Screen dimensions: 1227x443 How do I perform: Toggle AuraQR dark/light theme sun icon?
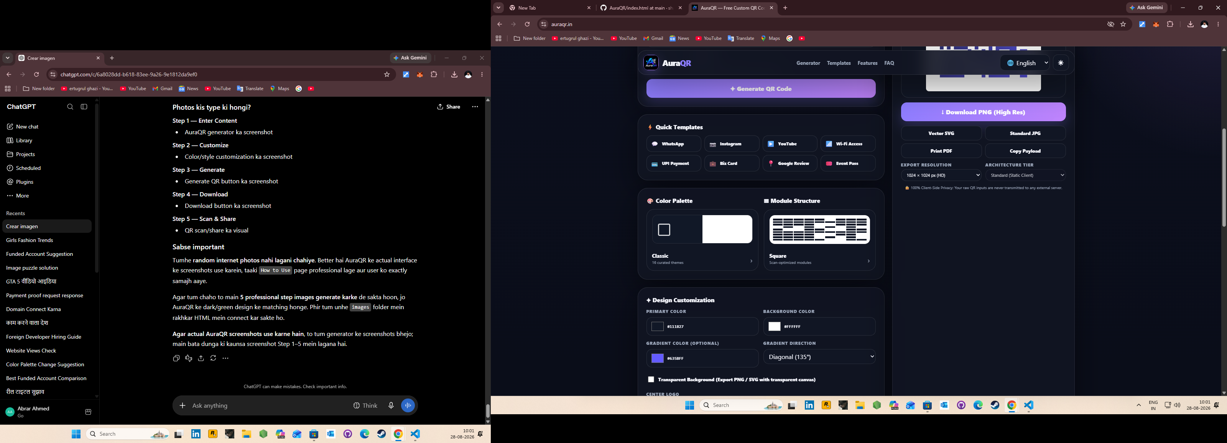point(1061,63)
